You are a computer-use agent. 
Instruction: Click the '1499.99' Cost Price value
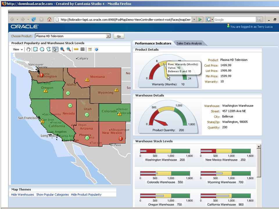pos(226,65)
